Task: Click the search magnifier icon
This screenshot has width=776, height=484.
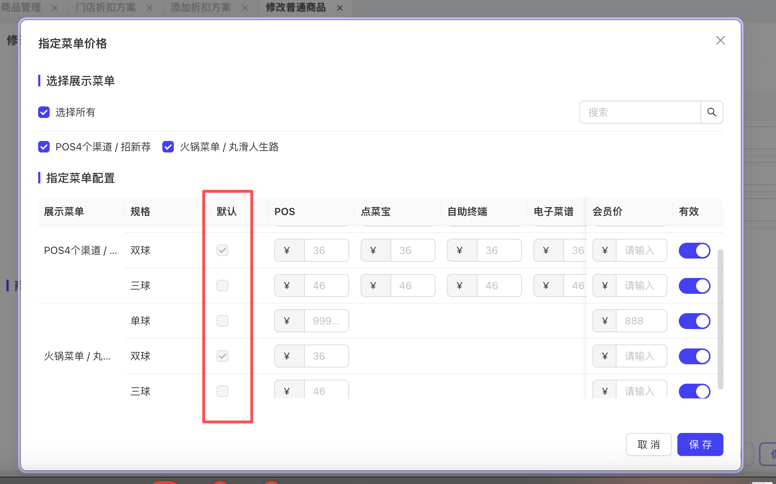Action: 712,112
